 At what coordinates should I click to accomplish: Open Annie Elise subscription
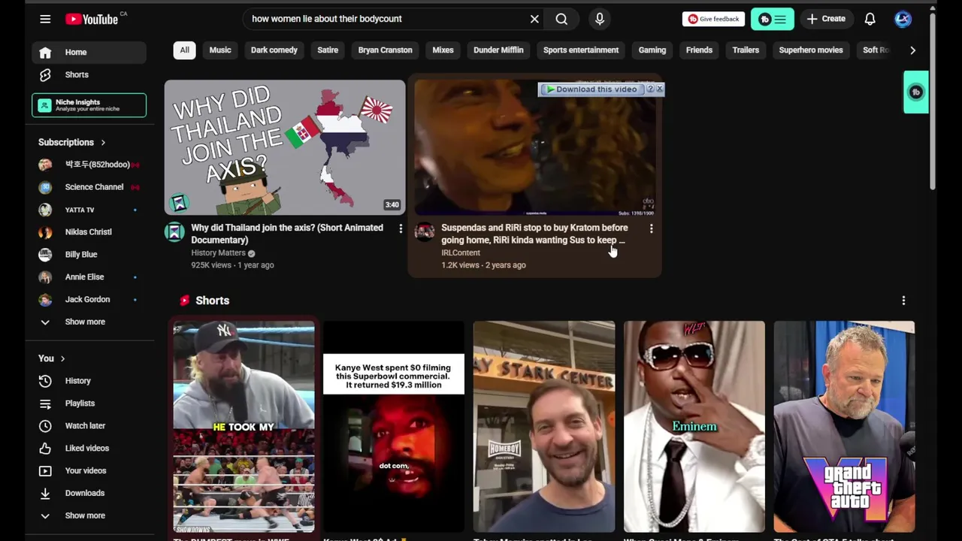pyautogui.click(x=89, y=277)
